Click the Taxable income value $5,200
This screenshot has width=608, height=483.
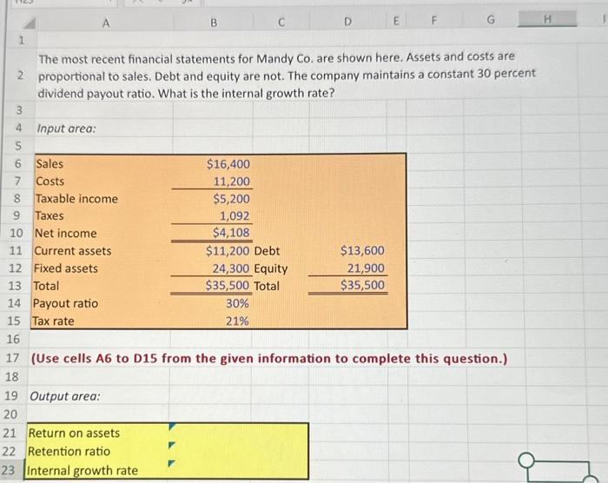point(232,199)
